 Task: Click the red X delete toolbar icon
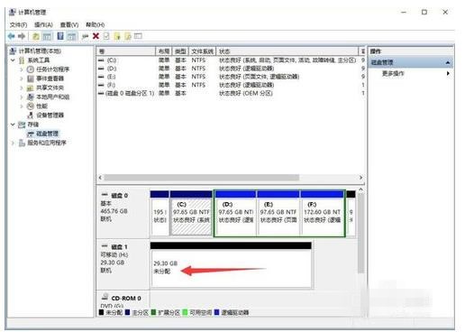click(x=96, y=36)
